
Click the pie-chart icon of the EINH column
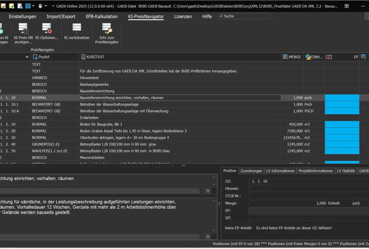click(308, 57)
